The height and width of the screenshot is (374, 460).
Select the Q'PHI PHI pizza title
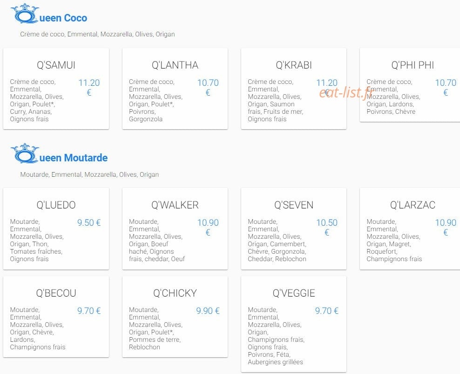pyautogui.click(x=413, y=65)
